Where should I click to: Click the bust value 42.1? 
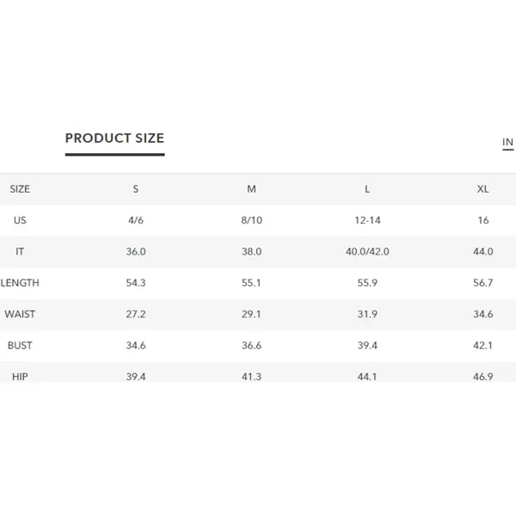483,345
